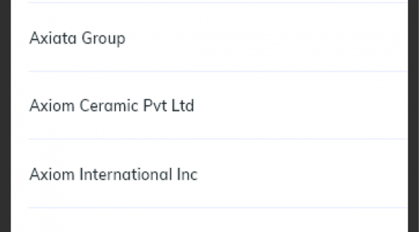This screenshot has width=419, height=232.
Task: Click blank space right of Axiom International Inc
Action: [x=302, y=173]
